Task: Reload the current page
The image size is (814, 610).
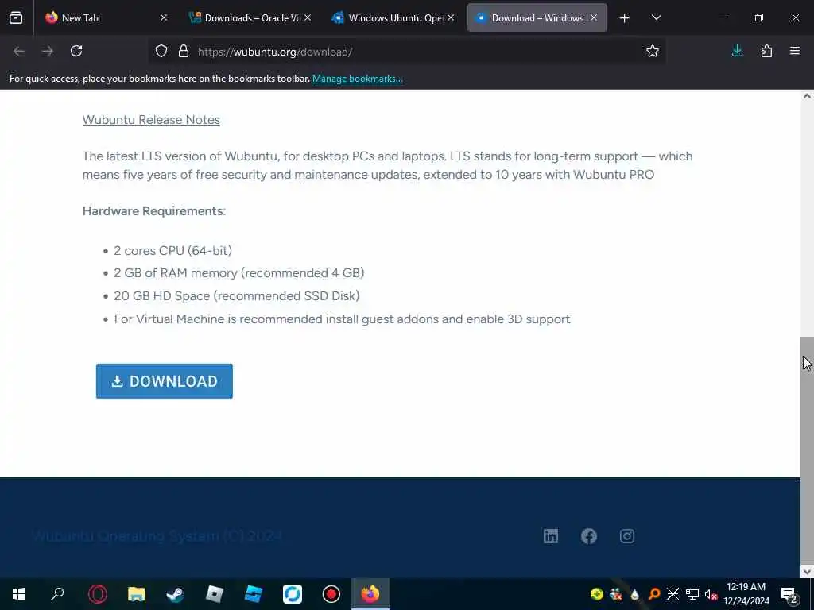Action: click(76, 51)
